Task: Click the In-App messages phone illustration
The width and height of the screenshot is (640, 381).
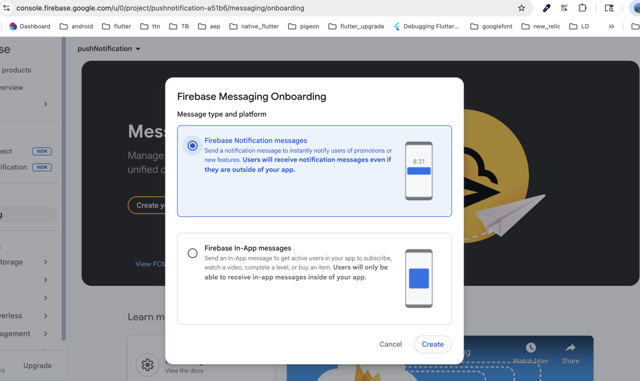Action: [x=419, y=278]
